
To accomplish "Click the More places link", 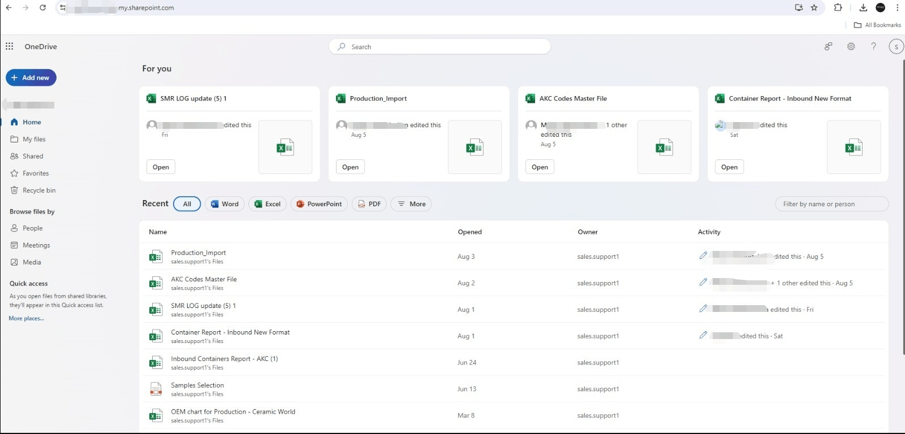I will point(26,318).
